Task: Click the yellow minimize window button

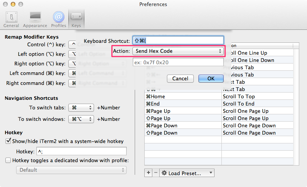Action: 13,4
